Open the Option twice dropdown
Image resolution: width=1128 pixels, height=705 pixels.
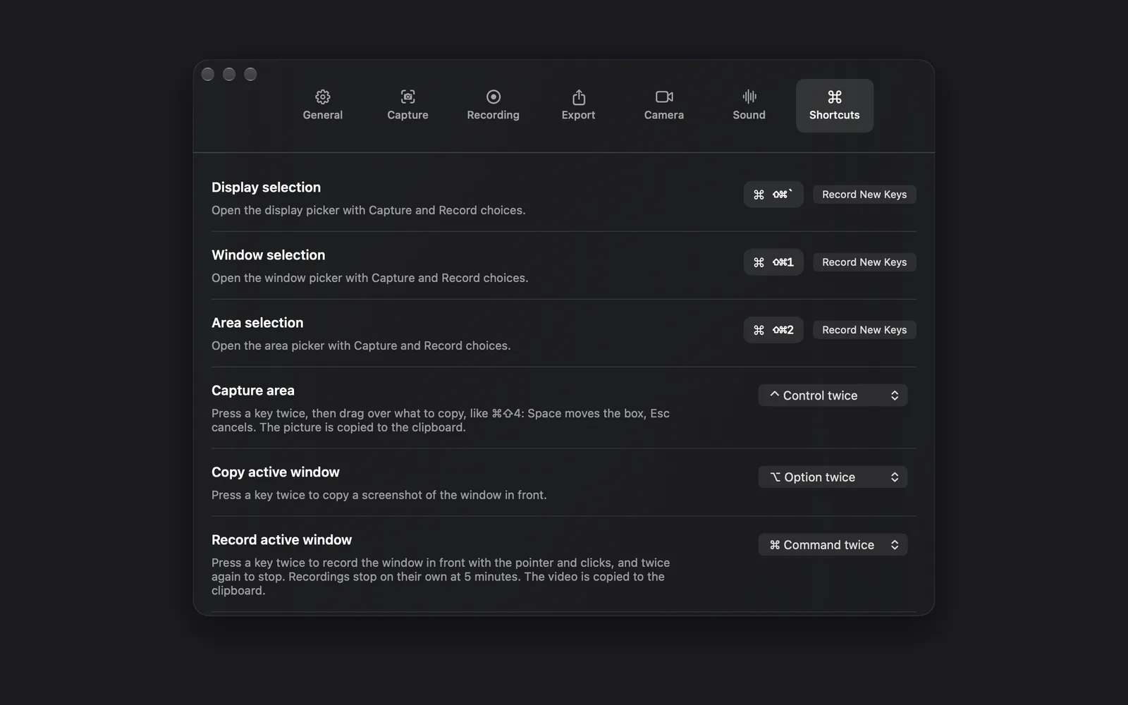pos(833,477)
